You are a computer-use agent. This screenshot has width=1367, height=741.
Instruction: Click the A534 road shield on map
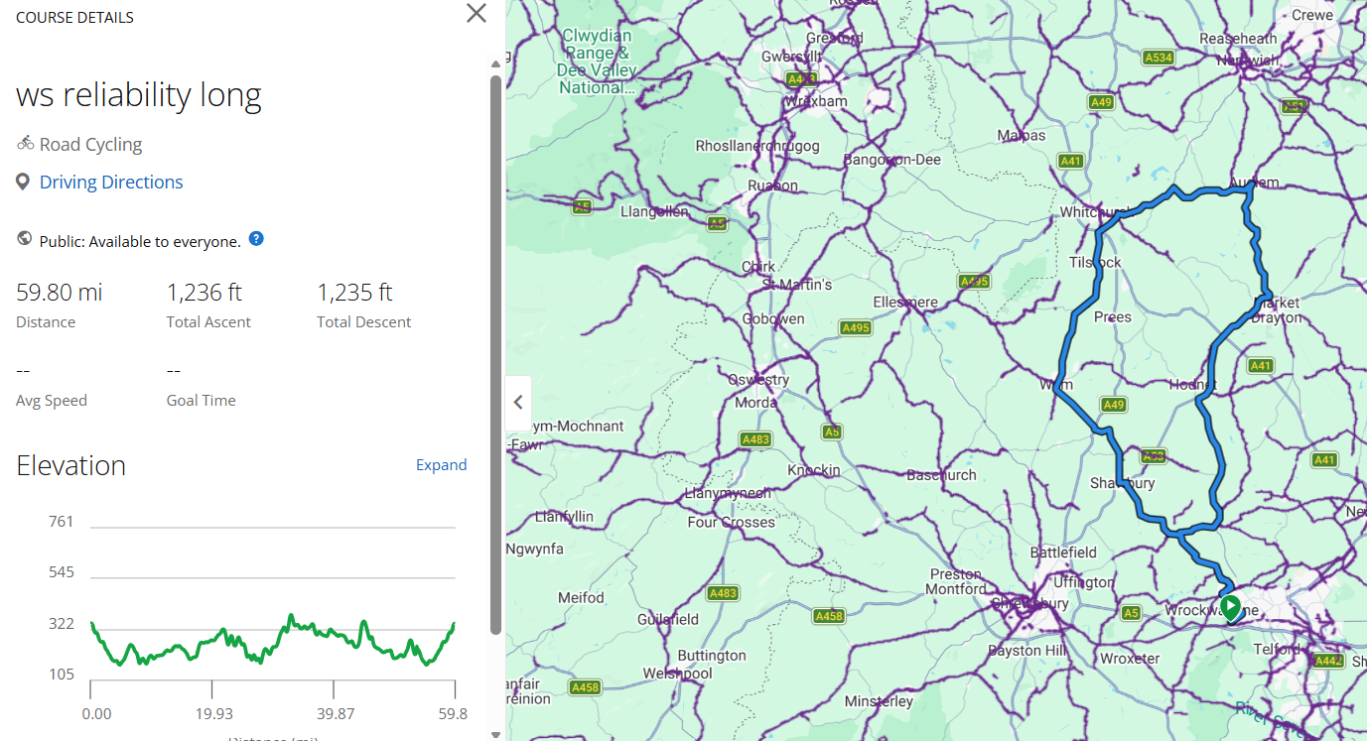(1159, 58)
